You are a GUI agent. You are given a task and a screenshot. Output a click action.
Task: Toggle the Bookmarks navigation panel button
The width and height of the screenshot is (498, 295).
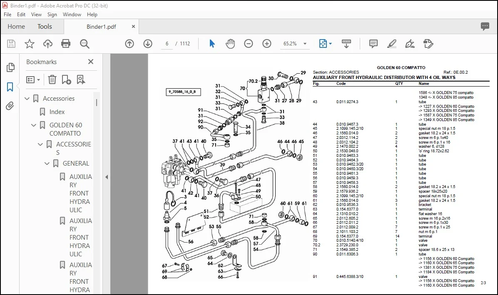pyautogui.click(x=10, y=87)
